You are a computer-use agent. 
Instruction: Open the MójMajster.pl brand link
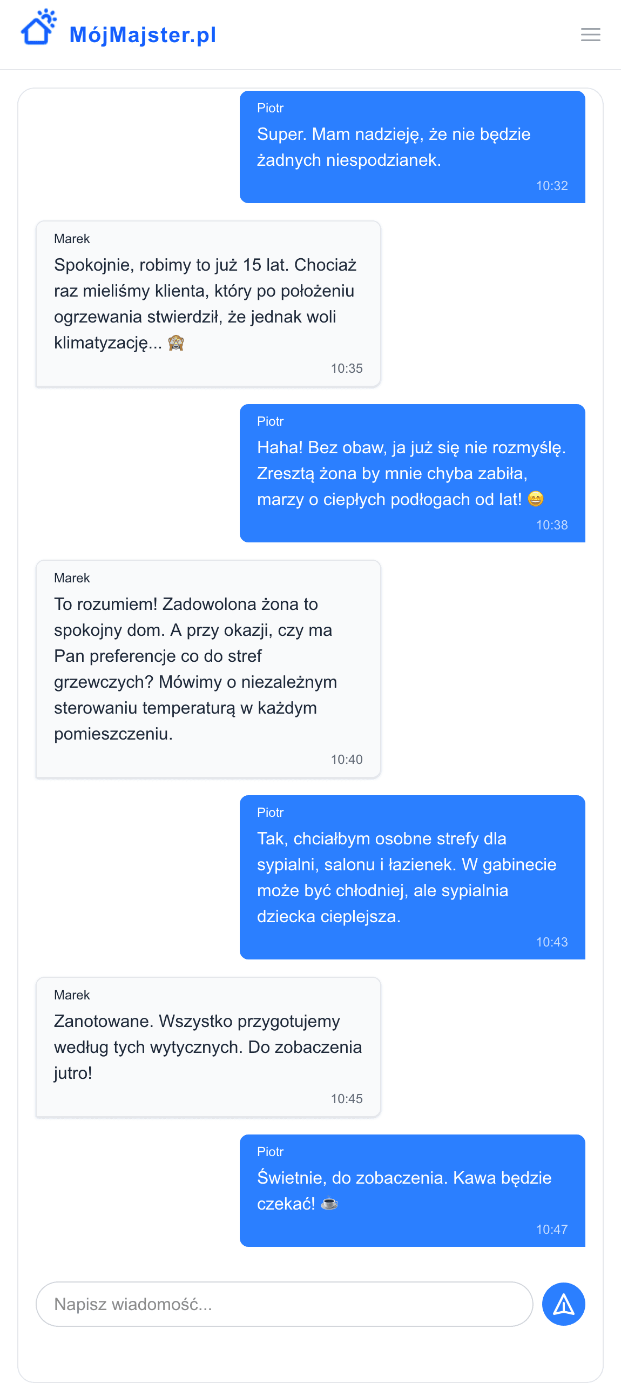pos(143,35)
